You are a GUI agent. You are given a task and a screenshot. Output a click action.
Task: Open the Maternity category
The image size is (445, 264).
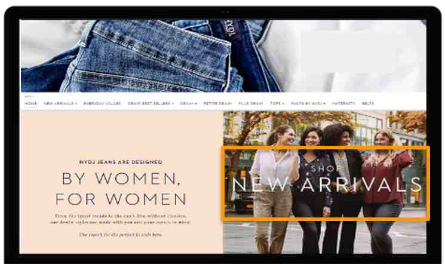[343, 103]
